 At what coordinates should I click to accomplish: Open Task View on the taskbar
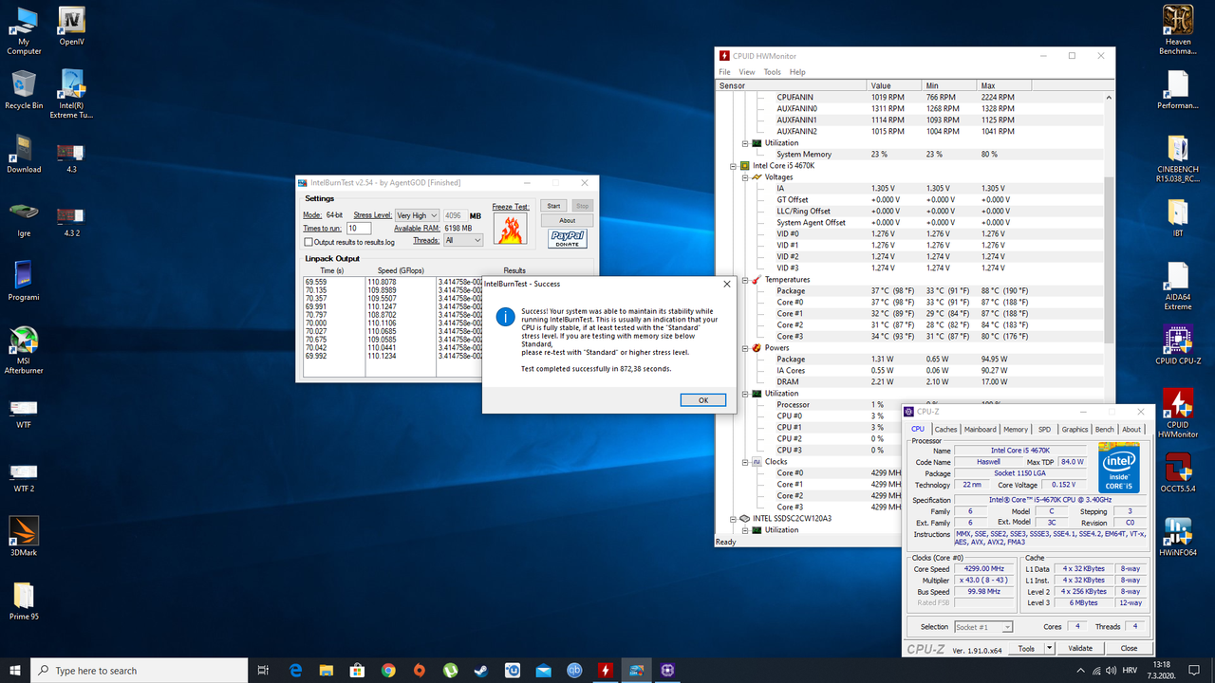(264, 671)
